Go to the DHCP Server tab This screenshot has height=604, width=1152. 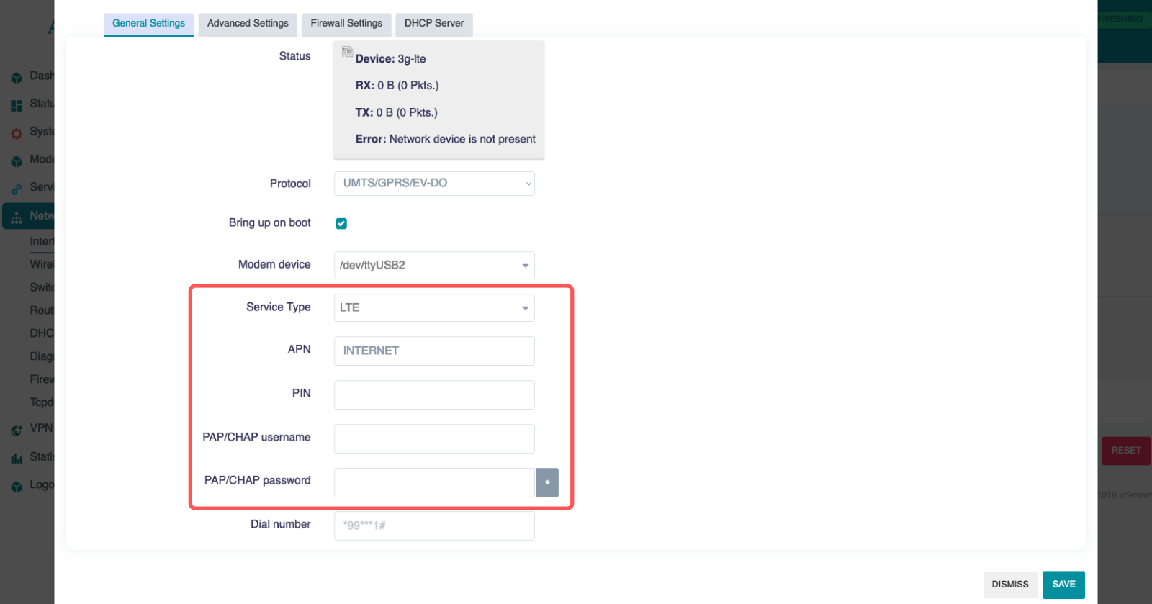434,24
